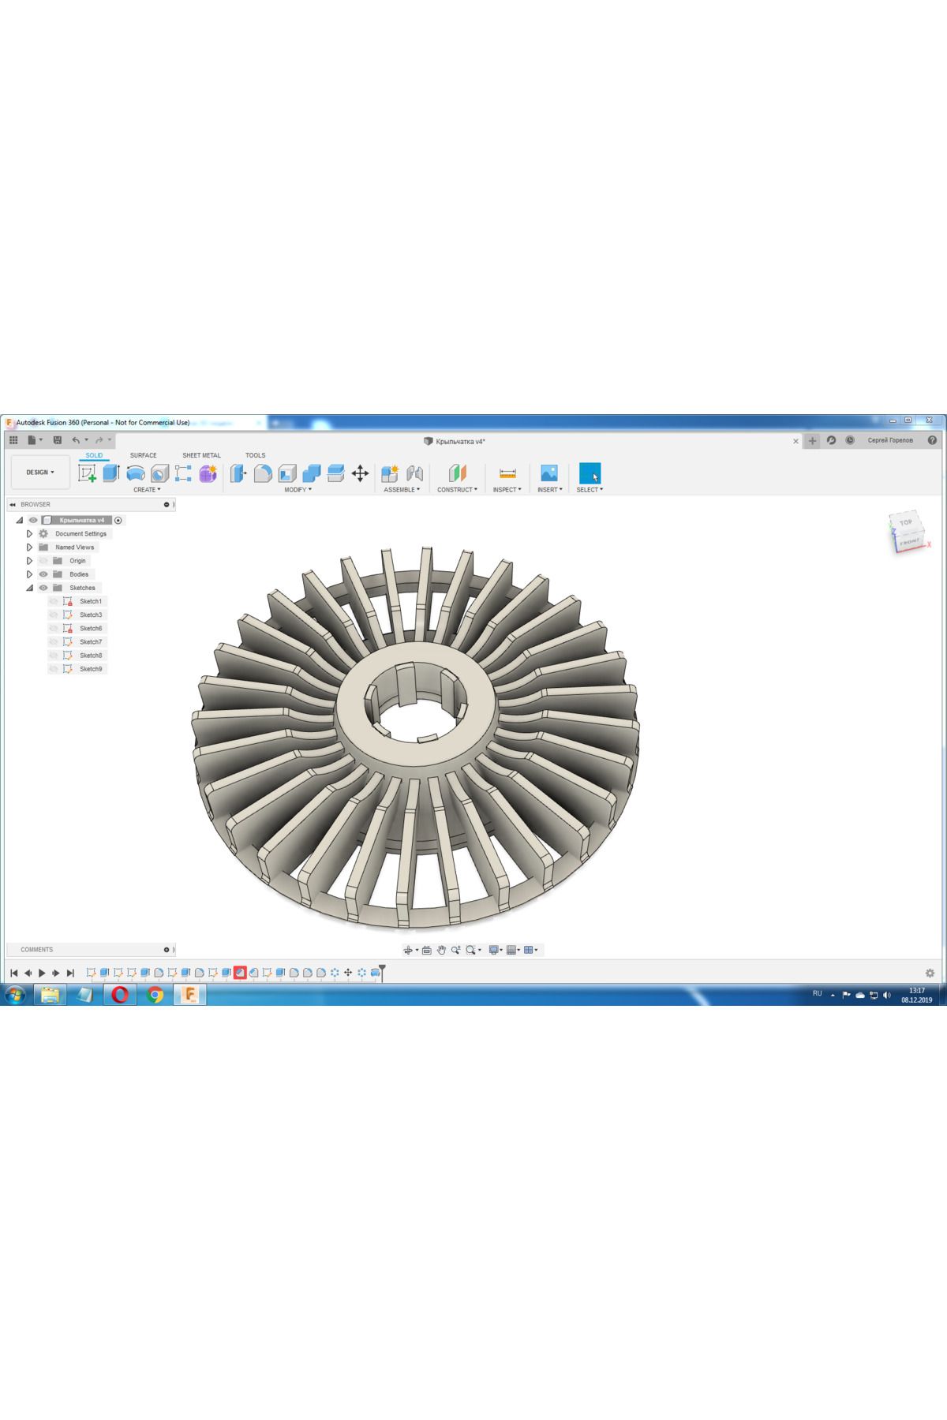
Task: Show Sketch6 using its eye icon
Action: (54, 629)
